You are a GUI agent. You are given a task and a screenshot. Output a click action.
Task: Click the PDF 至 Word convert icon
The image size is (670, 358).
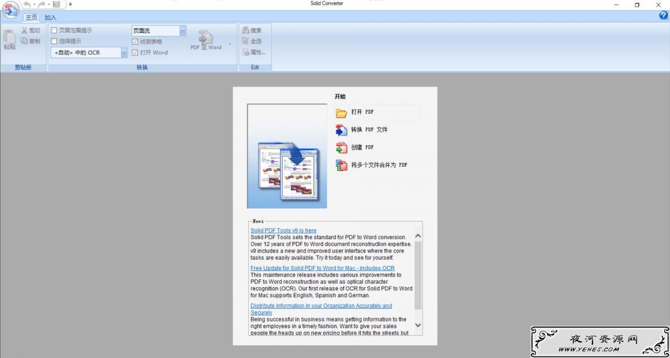click(x=206, y=37)
